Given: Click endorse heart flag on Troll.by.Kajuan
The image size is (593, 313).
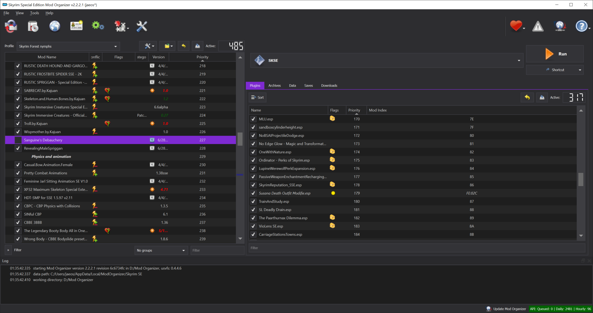Looking at the screenshot, I should [107, 124].
